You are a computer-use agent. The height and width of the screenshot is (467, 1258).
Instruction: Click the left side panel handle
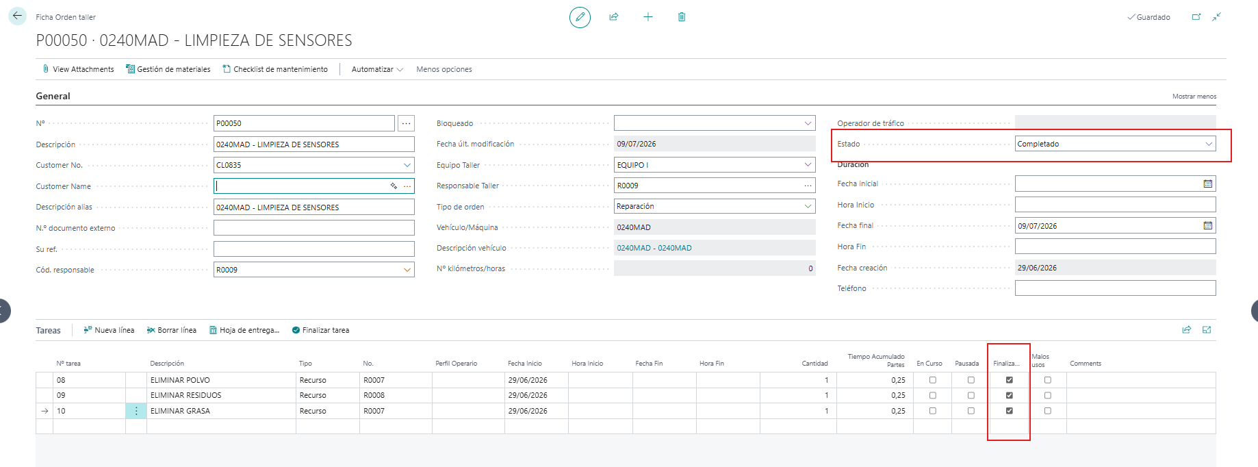[x=4, y=310]
